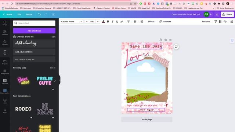Click Edit on Untitled Brand Kit

tap(53, 37)
